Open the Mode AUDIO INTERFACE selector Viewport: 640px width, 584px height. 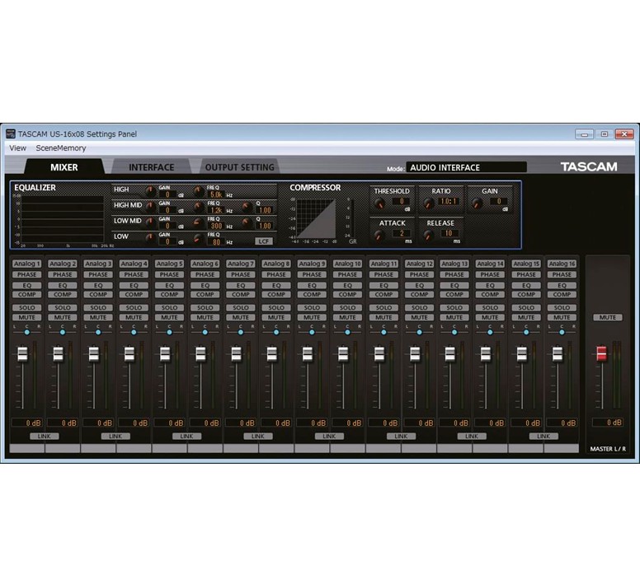[x=466, y=167]
